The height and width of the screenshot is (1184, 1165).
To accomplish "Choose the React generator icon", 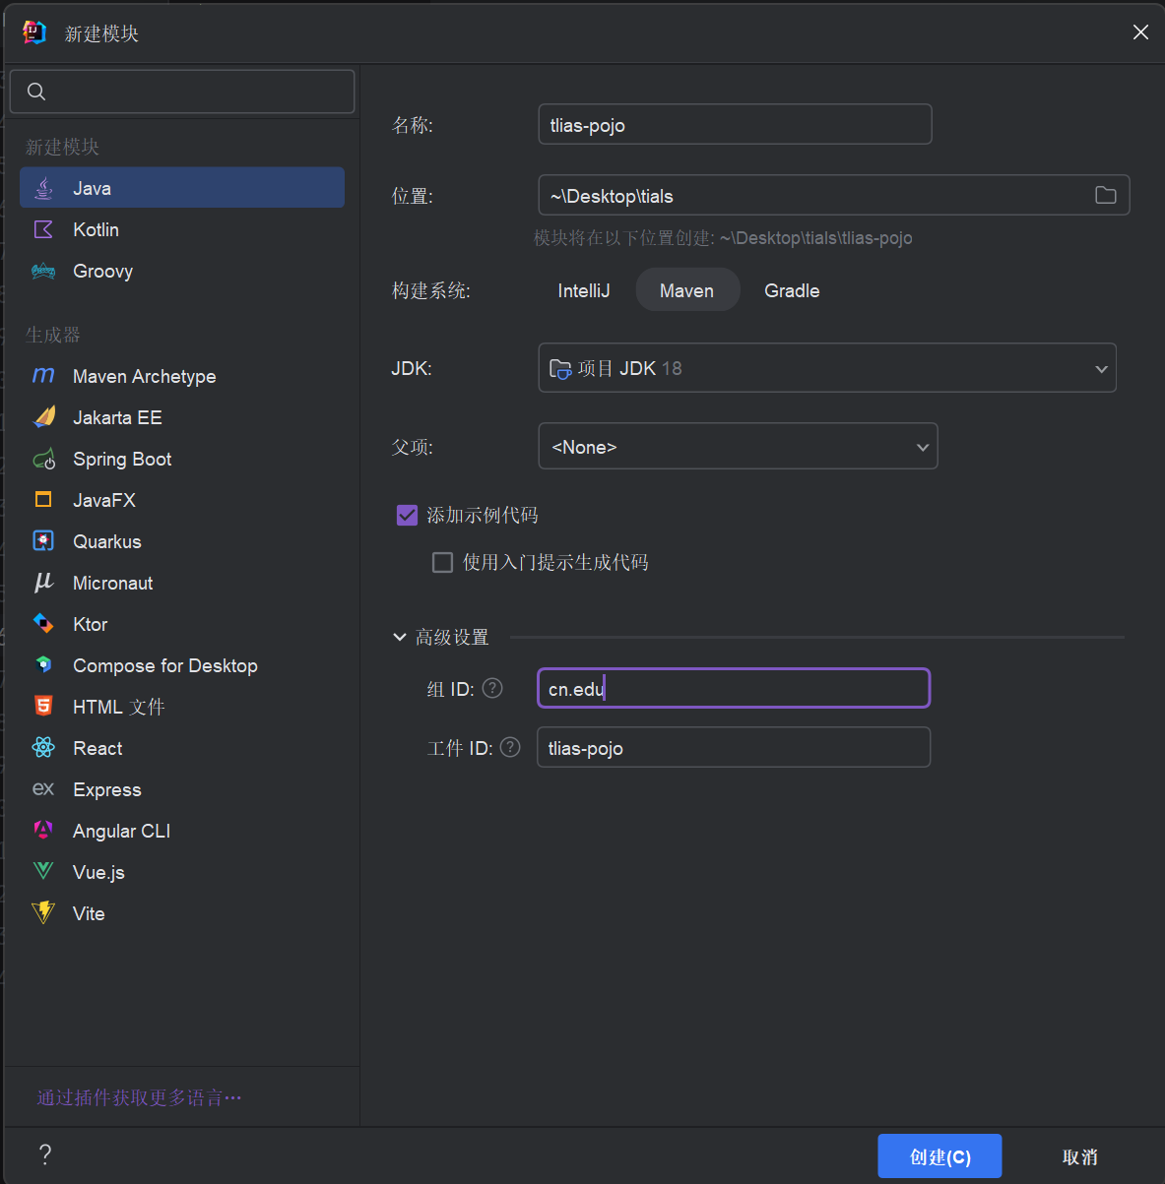I will pyautogui.click(x=43, y=748).
